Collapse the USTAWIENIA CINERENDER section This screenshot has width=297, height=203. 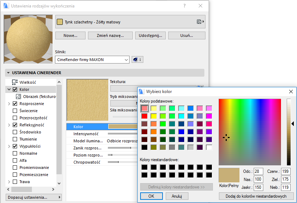tap(8, 73)
